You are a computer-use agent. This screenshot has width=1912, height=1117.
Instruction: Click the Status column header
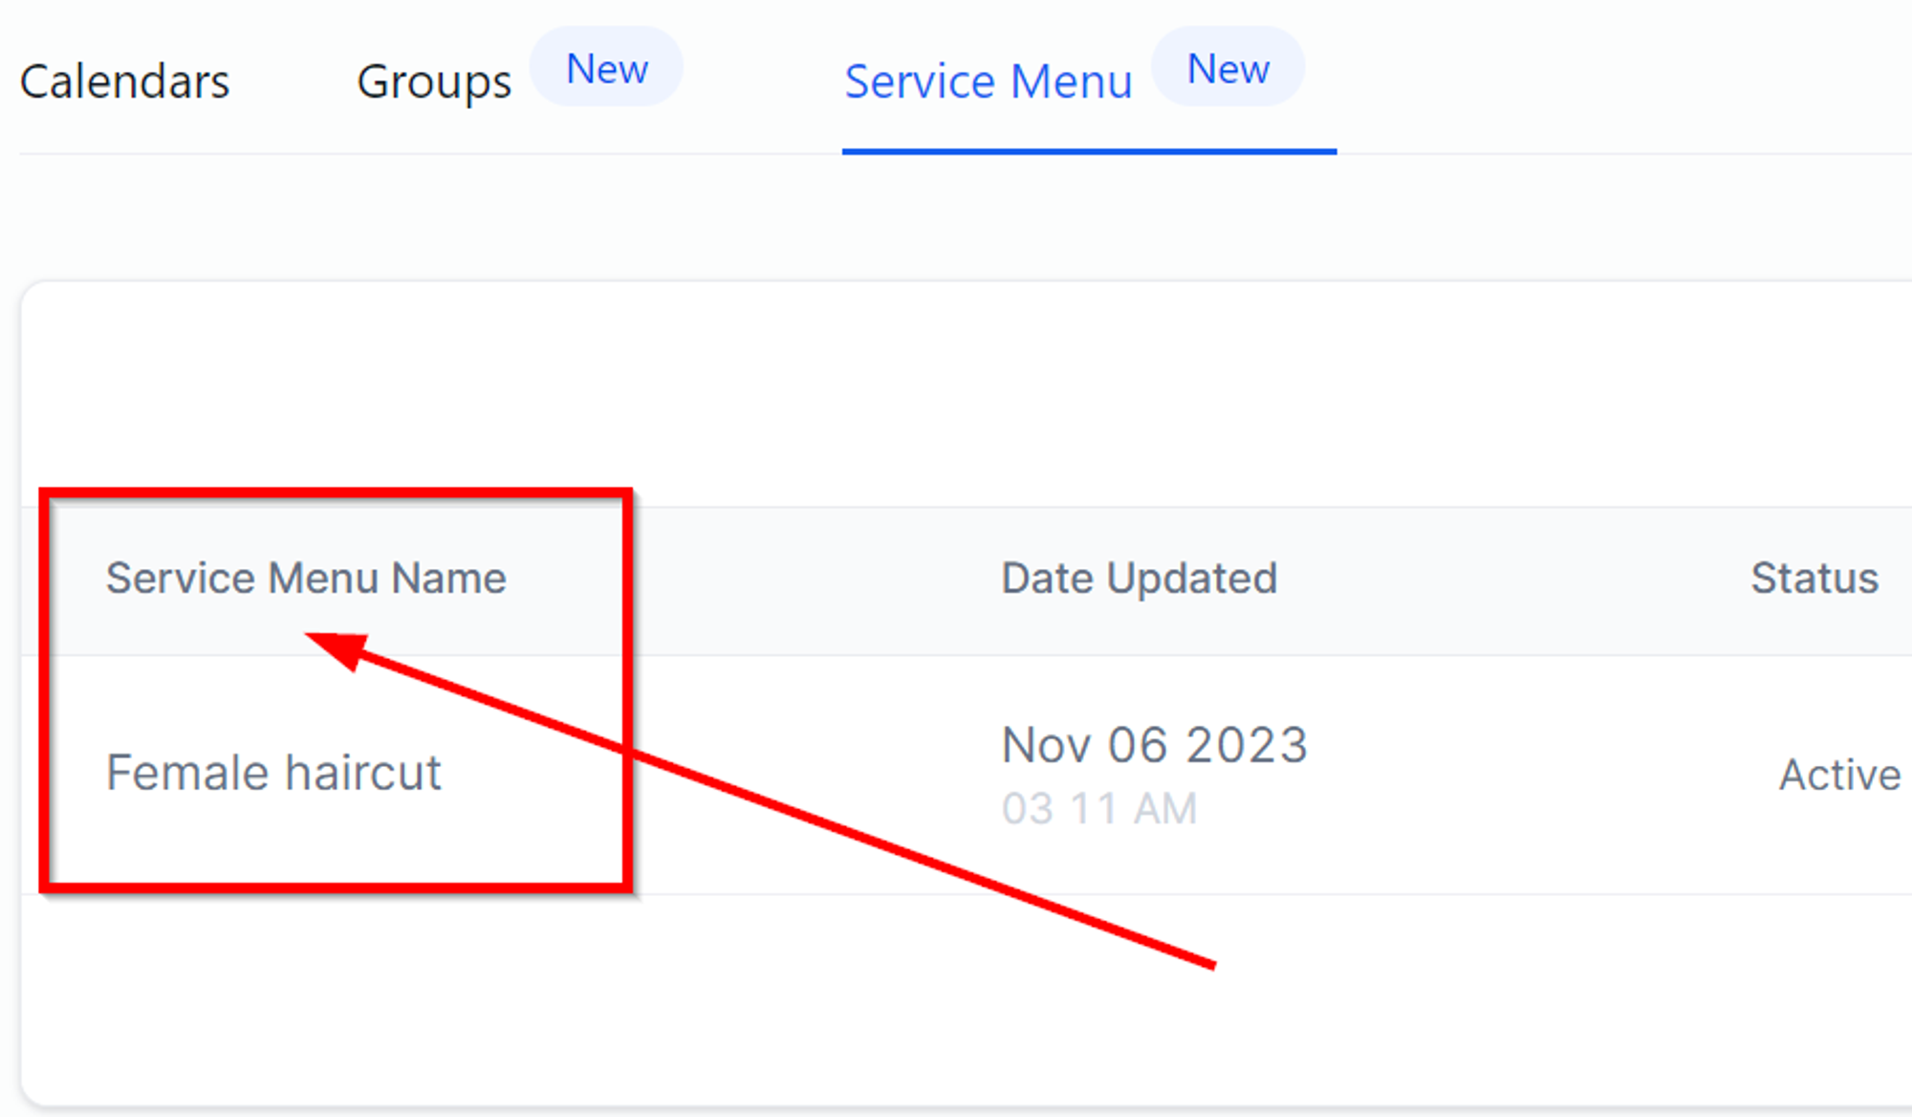pos(1814,578)
